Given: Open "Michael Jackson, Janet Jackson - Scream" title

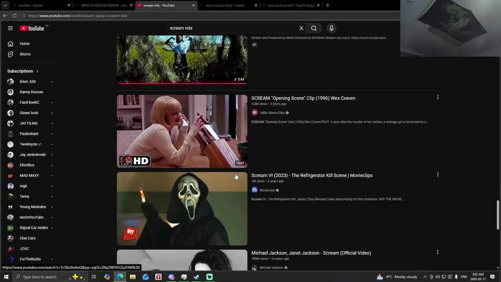Looking at the screenshot, I should click(311, 253).
